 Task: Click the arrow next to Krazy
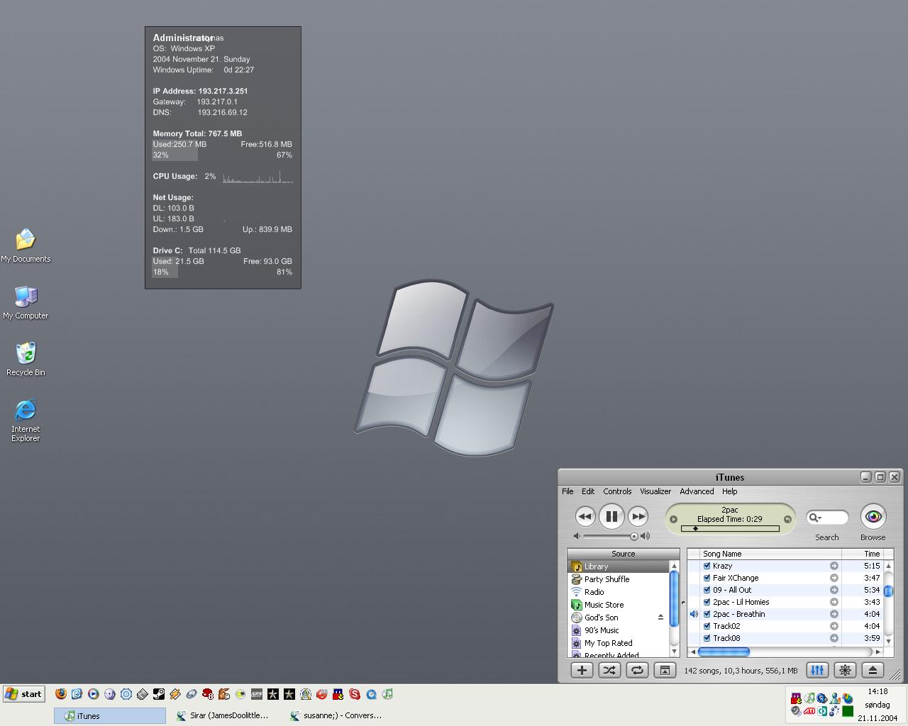(834, 566)
